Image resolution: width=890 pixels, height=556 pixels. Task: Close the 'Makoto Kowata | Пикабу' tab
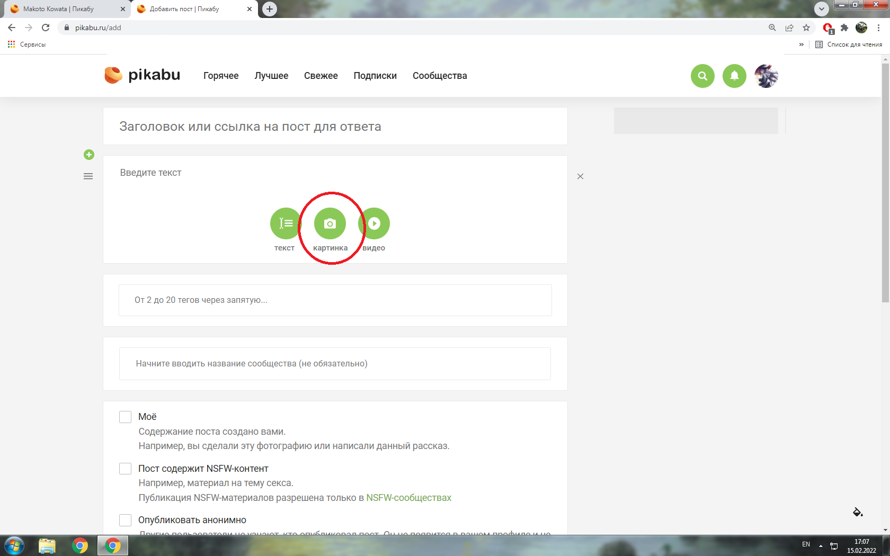point(123,9)
